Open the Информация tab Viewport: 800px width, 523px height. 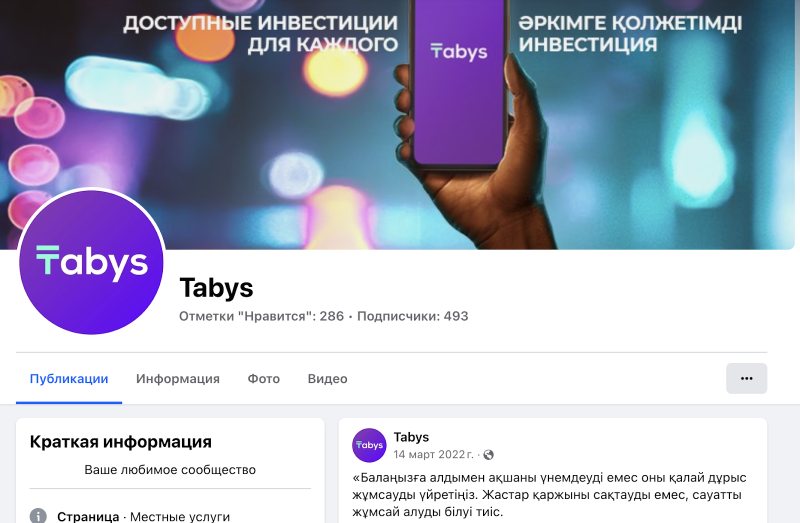[x=178, y=378]
